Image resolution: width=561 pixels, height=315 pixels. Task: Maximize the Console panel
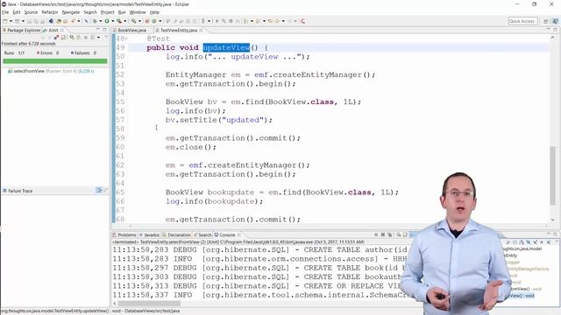(555, 234)
